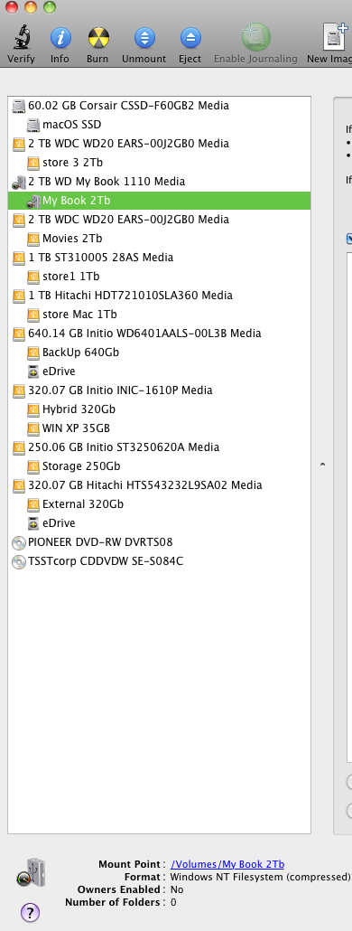Image resolution: width=352 pixels, height=931 pixels.
Task: Select the store 3 2Tb volume
Action: coord(73,163)
